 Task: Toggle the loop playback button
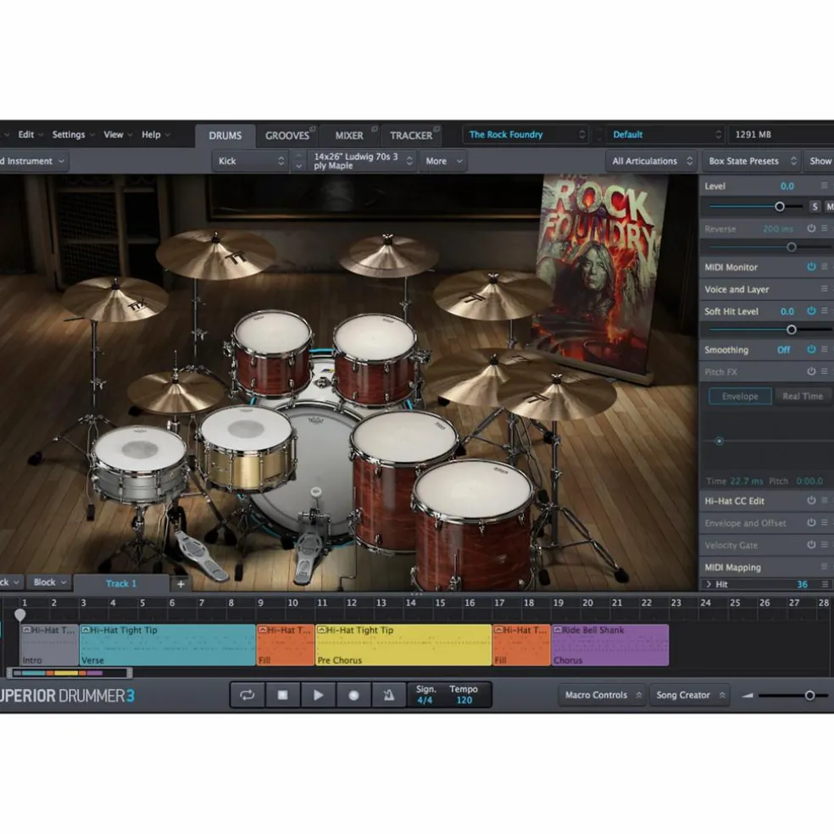(x=247, y=695)
